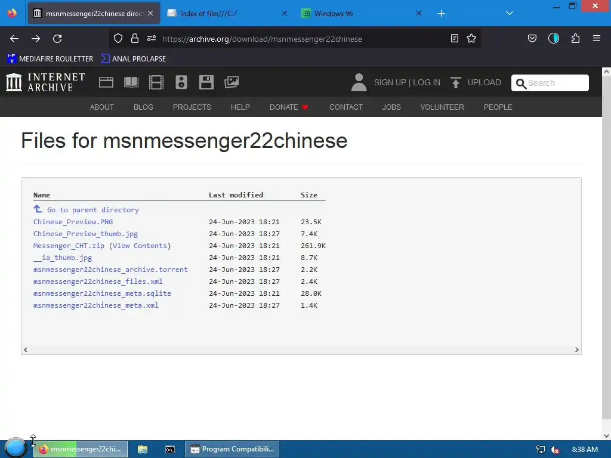The width and height of the screenshot is (611, 458).
Task: Open msnmessenger22chinese_meta.xml
Action: 96,305
